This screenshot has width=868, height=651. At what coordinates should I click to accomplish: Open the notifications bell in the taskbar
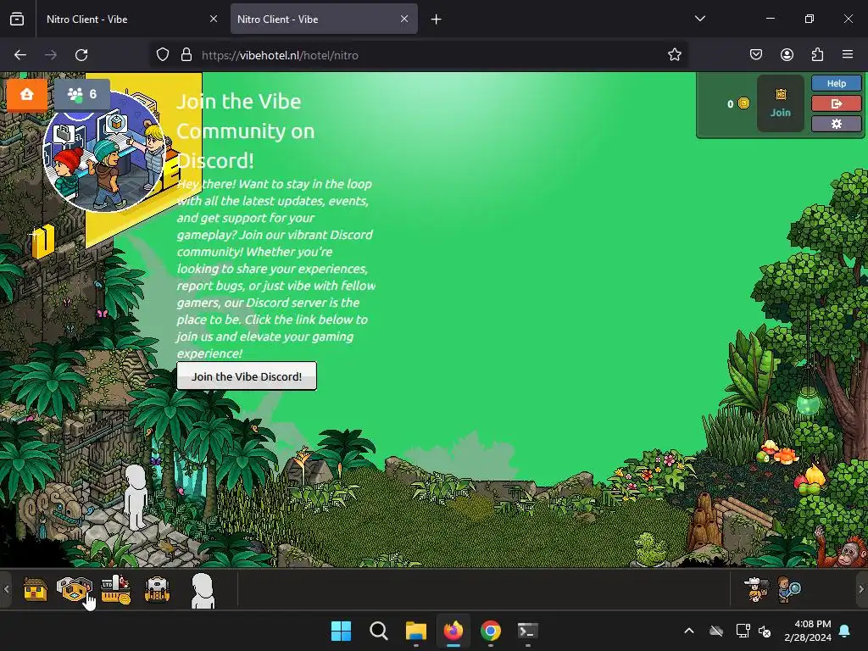845,631
